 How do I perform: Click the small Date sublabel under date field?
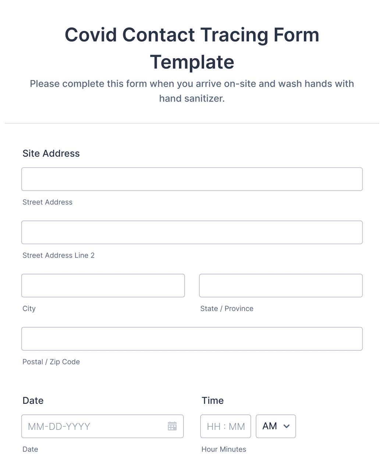point(30,449)
